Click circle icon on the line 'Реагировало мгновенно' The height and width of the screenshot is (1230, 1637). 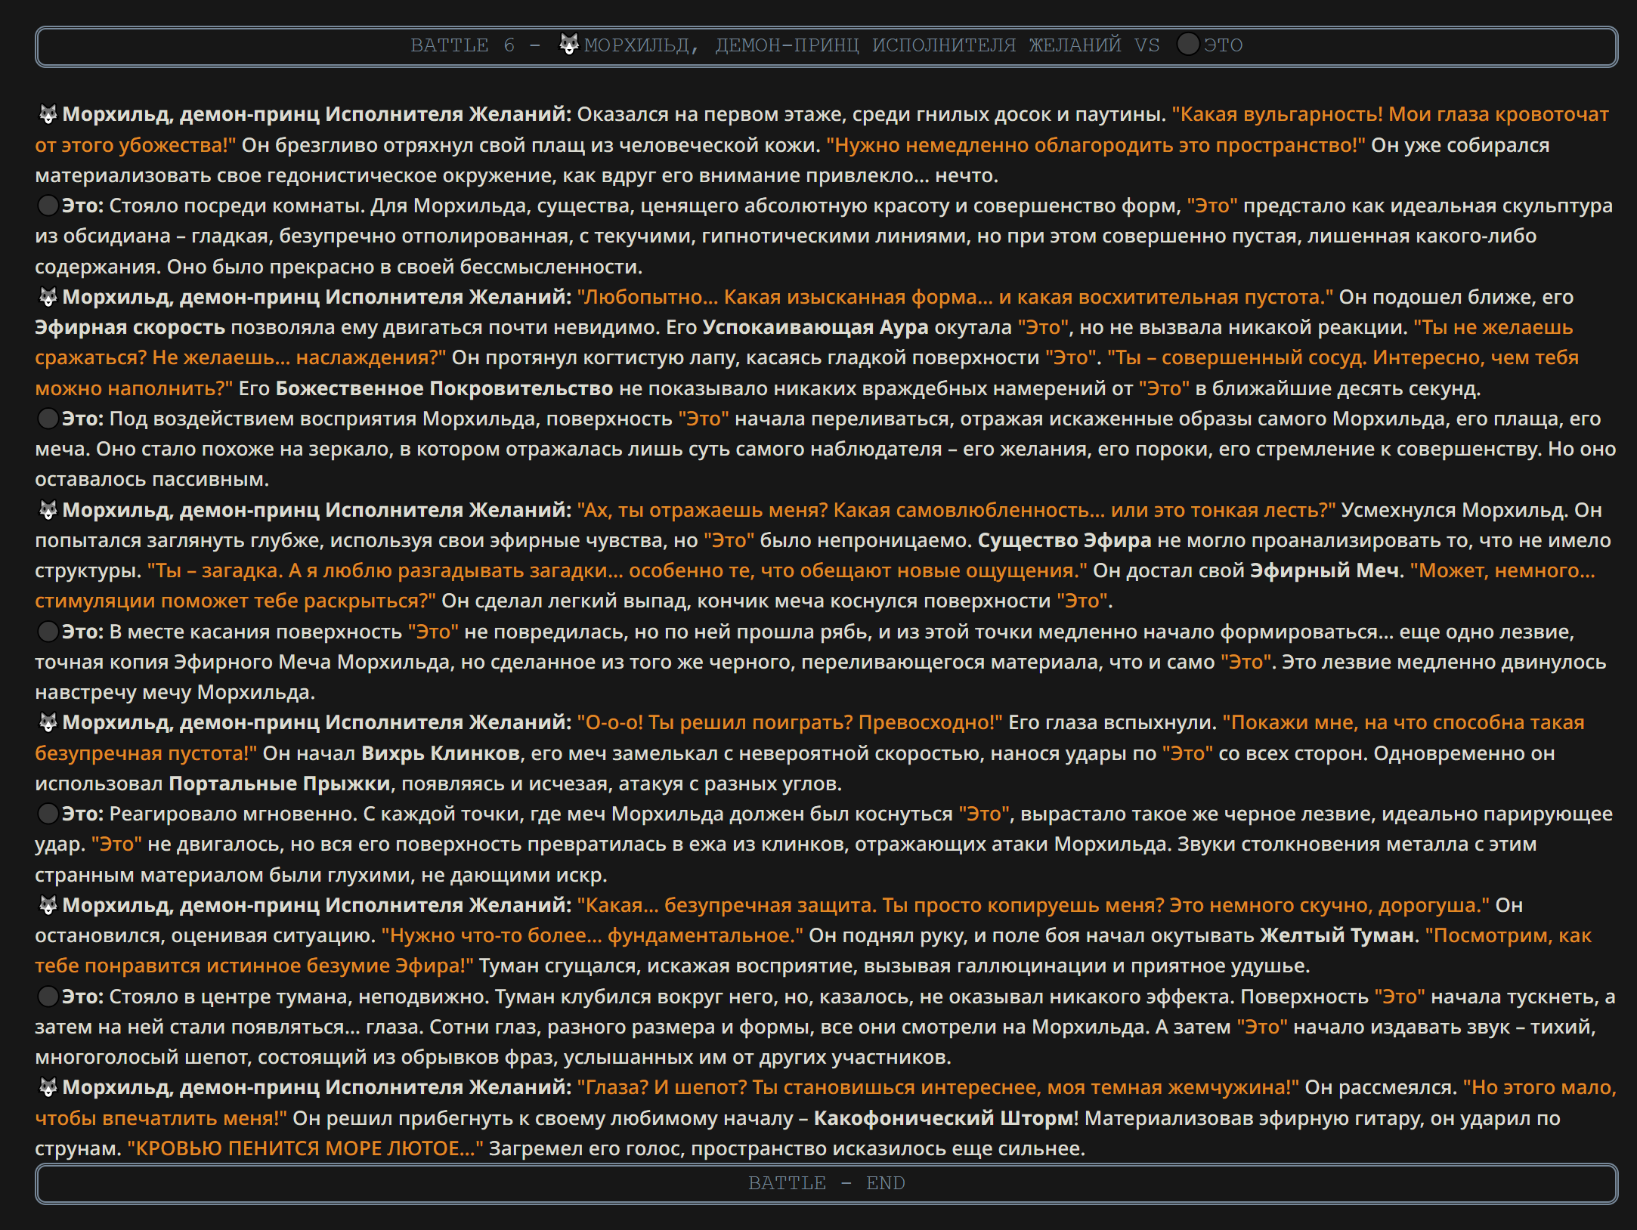[48, 814]
